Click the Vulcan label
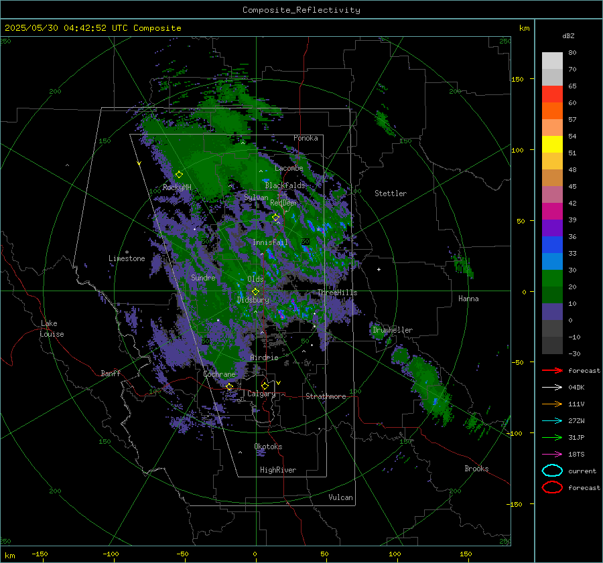This screenshot has width=603, height=563. click(340, 497)
